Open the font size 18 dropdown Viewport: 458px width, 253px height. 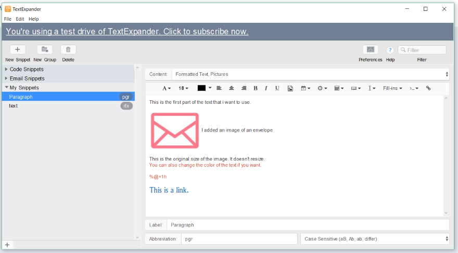coord(183,88)
